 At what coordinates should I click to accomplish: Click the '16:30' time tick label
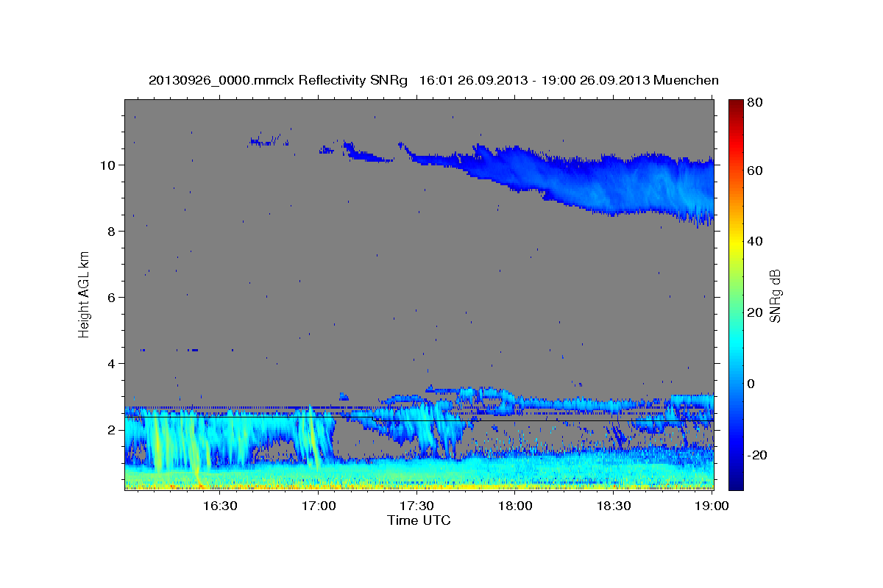click(220, 506)
